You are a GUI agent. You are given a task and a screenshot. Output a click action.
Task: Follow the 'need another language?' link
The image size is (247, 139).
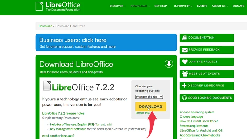pyautogui.click(x=58, y=136)
